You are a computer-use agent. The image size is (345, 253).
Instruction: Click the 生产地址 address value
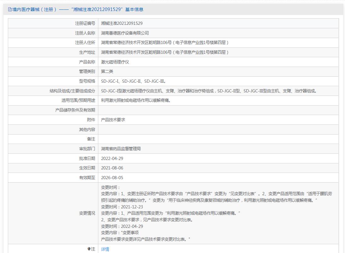pyautogui.click(x=164, y=52)
